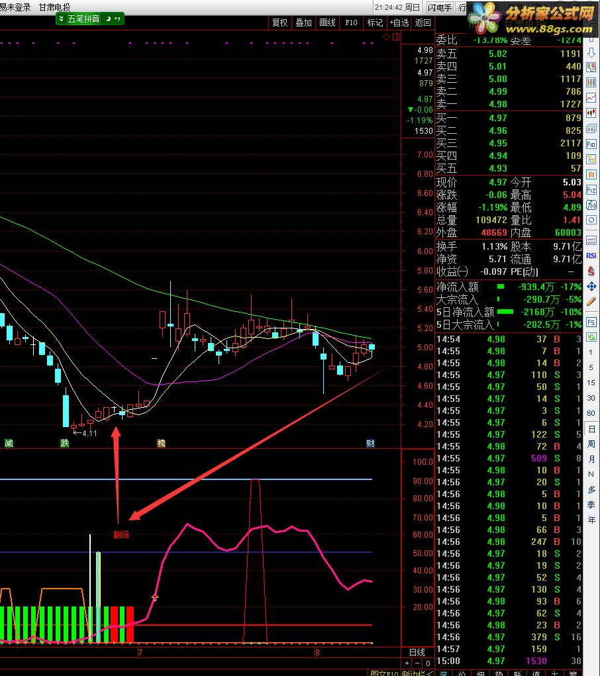Click the 0 reset button under 日线
This screenshot has height=676, width=600.
click(428, 663)
